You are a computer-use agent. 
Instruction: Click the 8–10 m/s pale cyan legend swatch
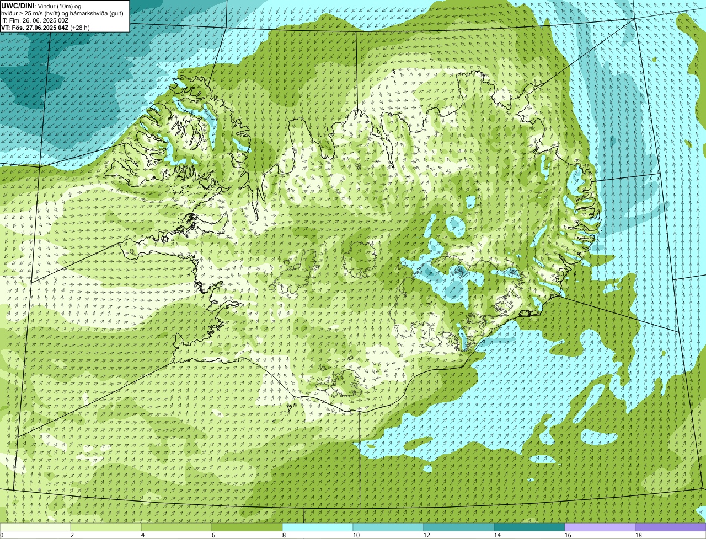point(318,527)
